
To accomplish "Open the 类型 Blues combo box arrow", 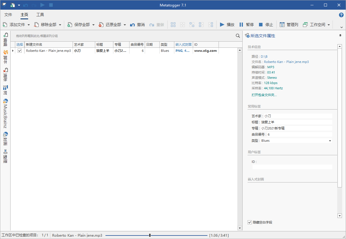I will [330, 141].
